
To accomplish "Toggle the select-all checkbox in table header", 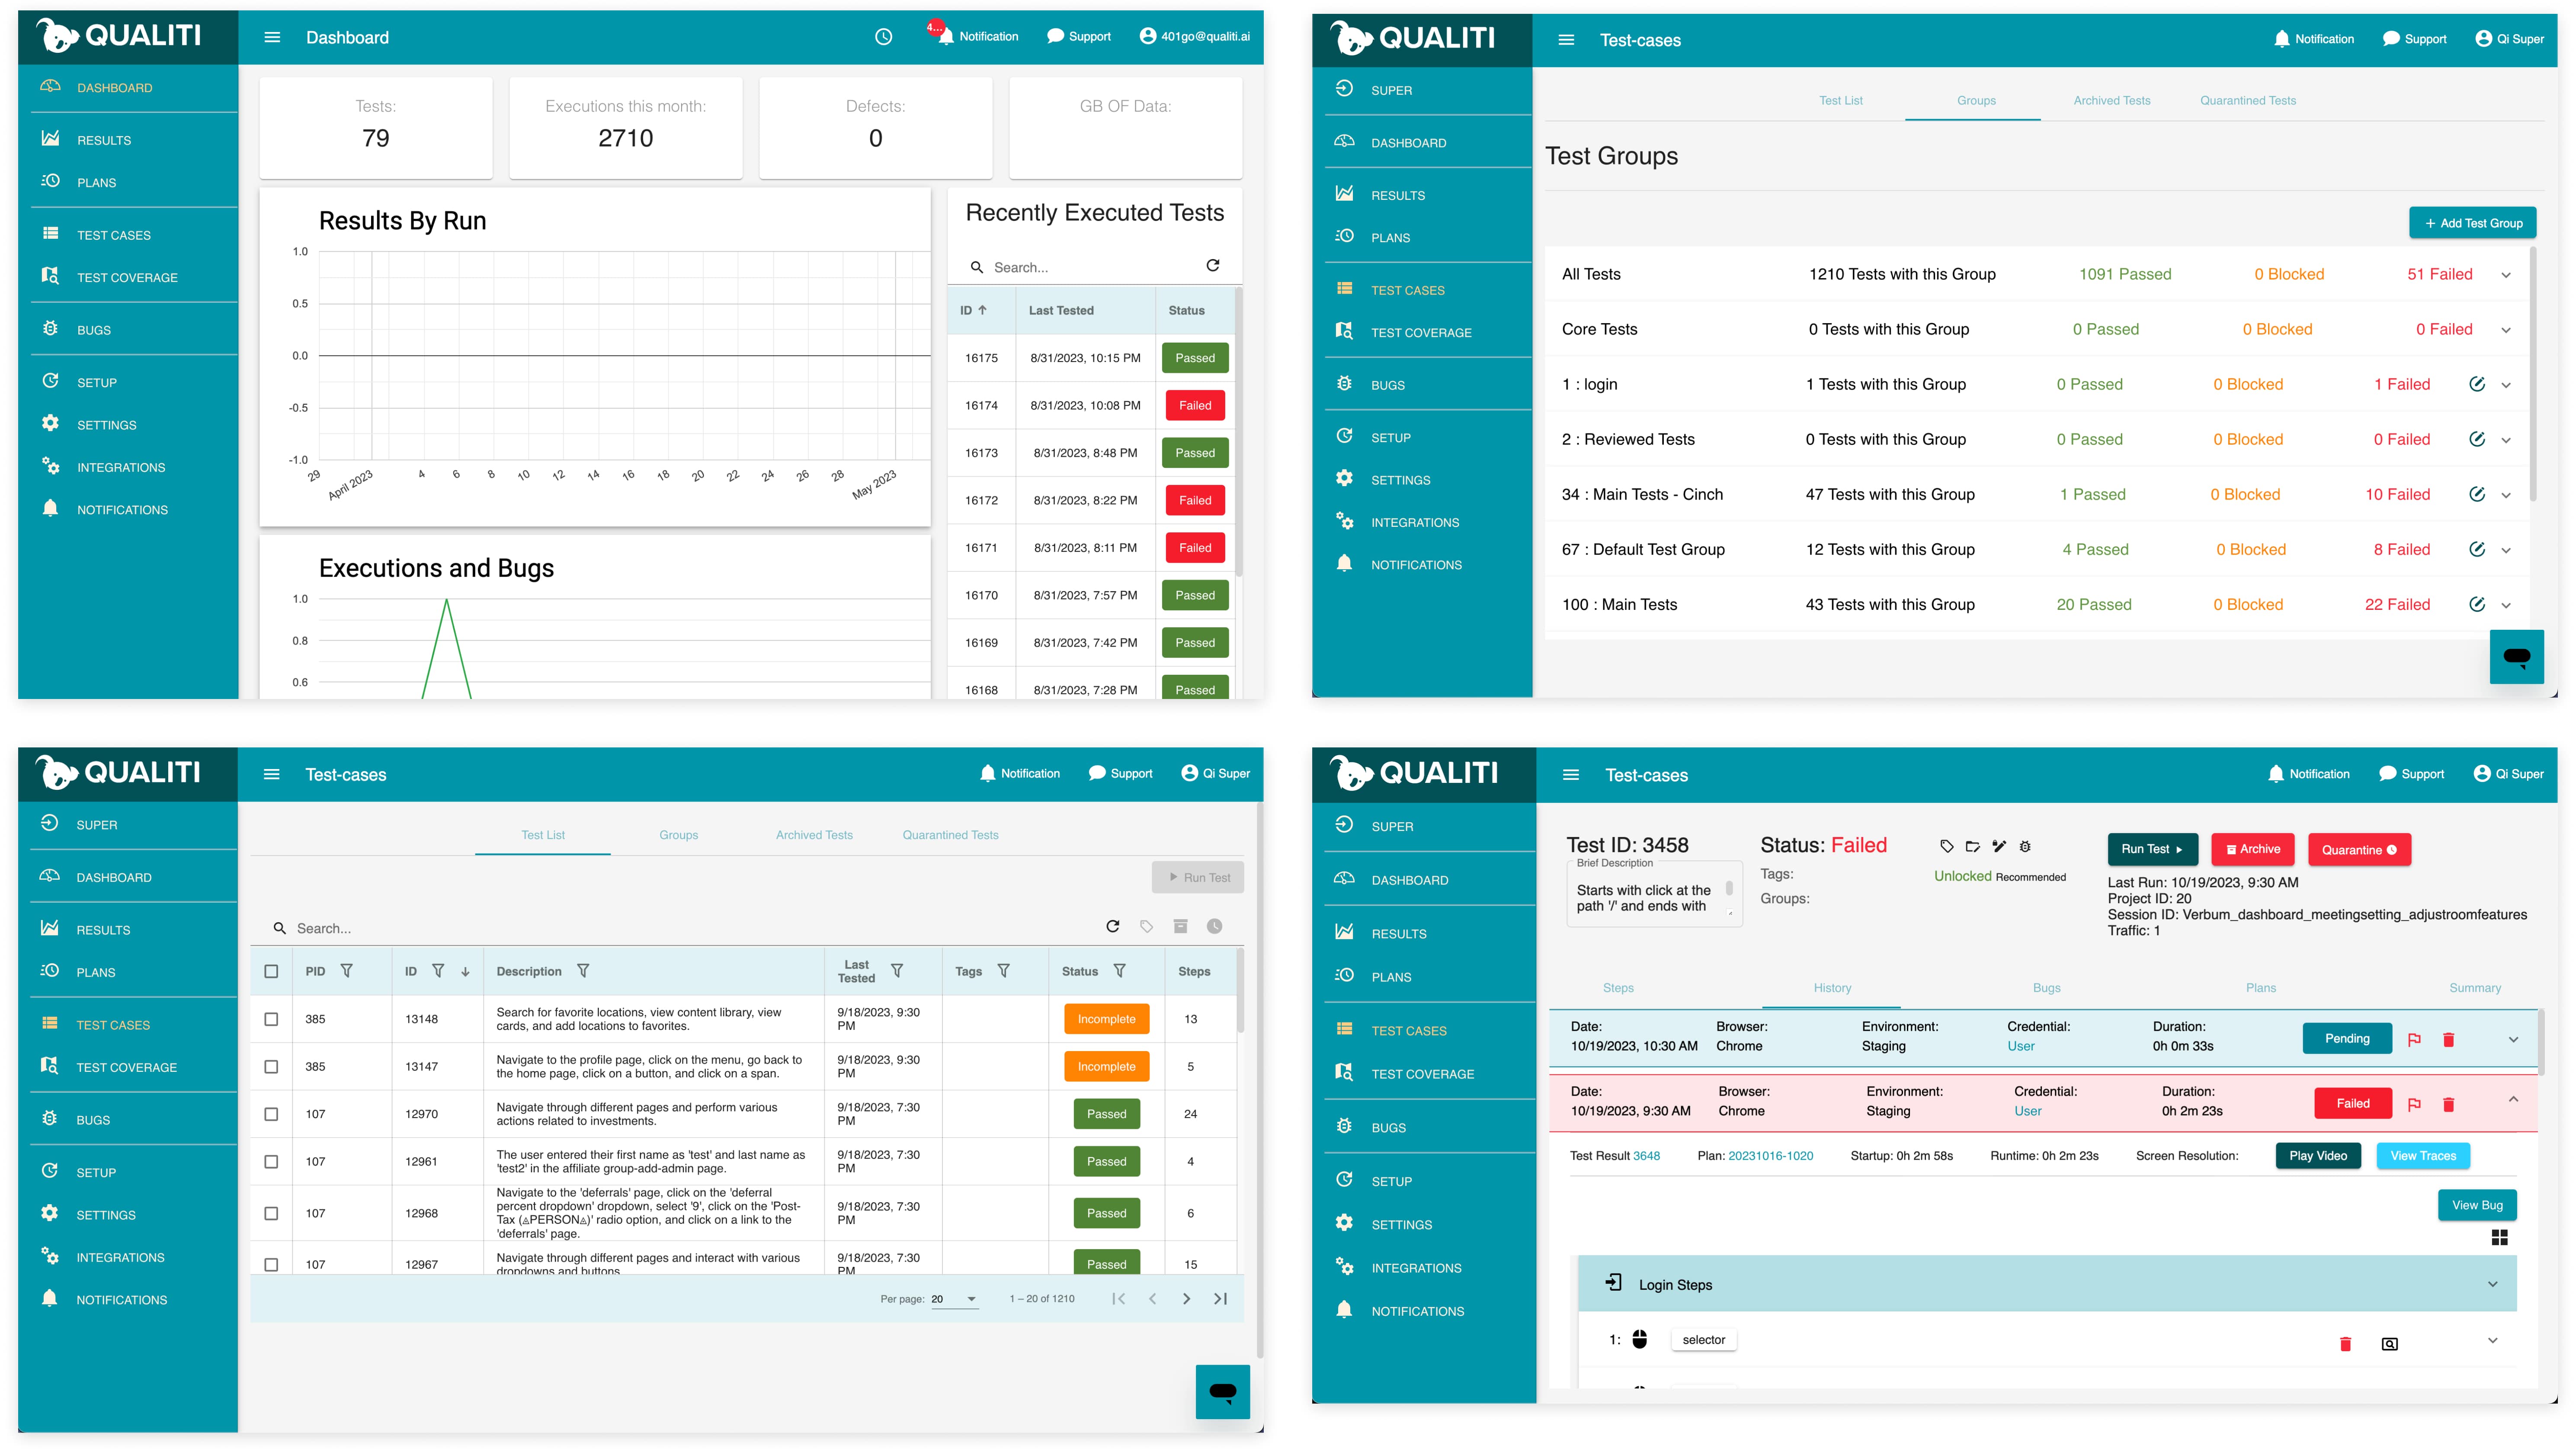I will (271, 971).
